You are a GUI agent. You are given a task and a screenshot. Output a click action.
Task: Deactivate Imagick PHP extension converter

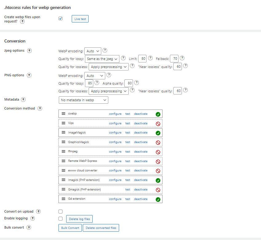[x=141, y=180]
